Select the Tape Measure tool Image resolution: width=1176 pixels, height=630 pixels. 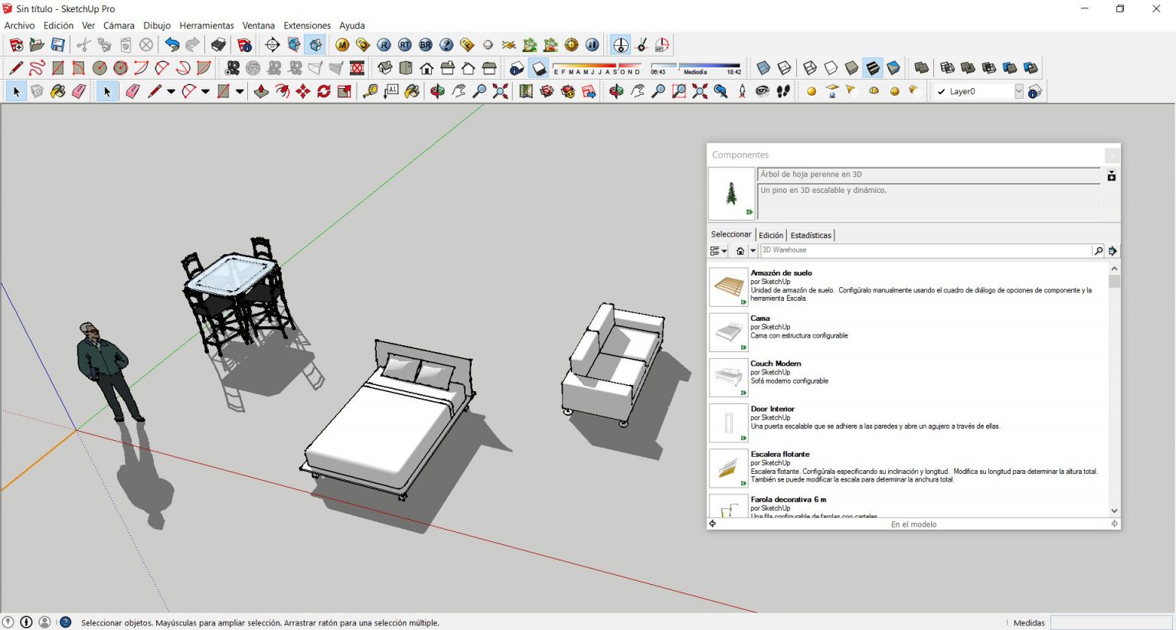[x=372, y=91]
